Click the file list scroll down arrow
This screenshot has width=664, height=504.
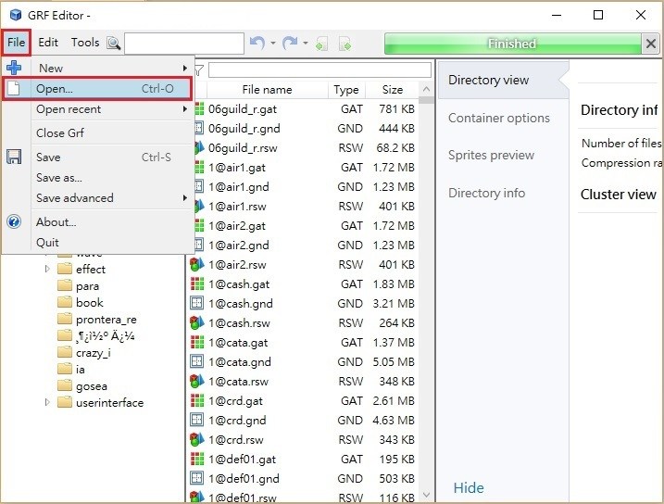coord(426,495)
